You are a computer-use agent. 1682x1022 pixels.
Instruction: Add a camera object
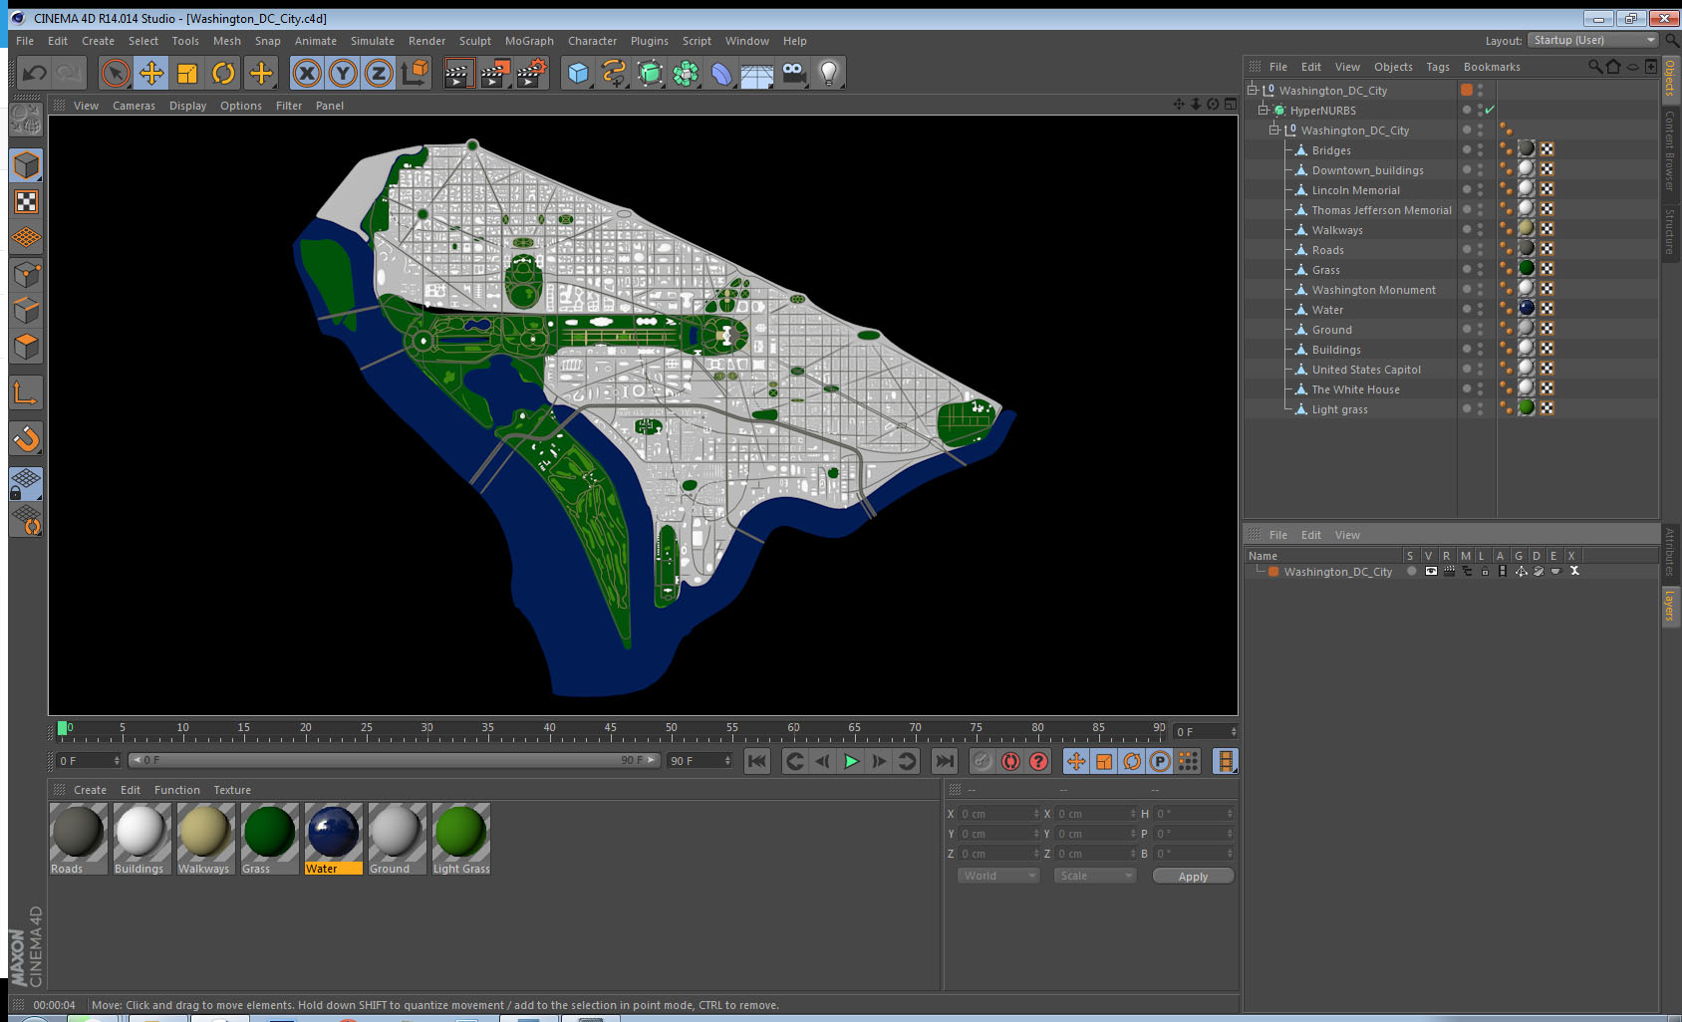click(x=793, y=73)
